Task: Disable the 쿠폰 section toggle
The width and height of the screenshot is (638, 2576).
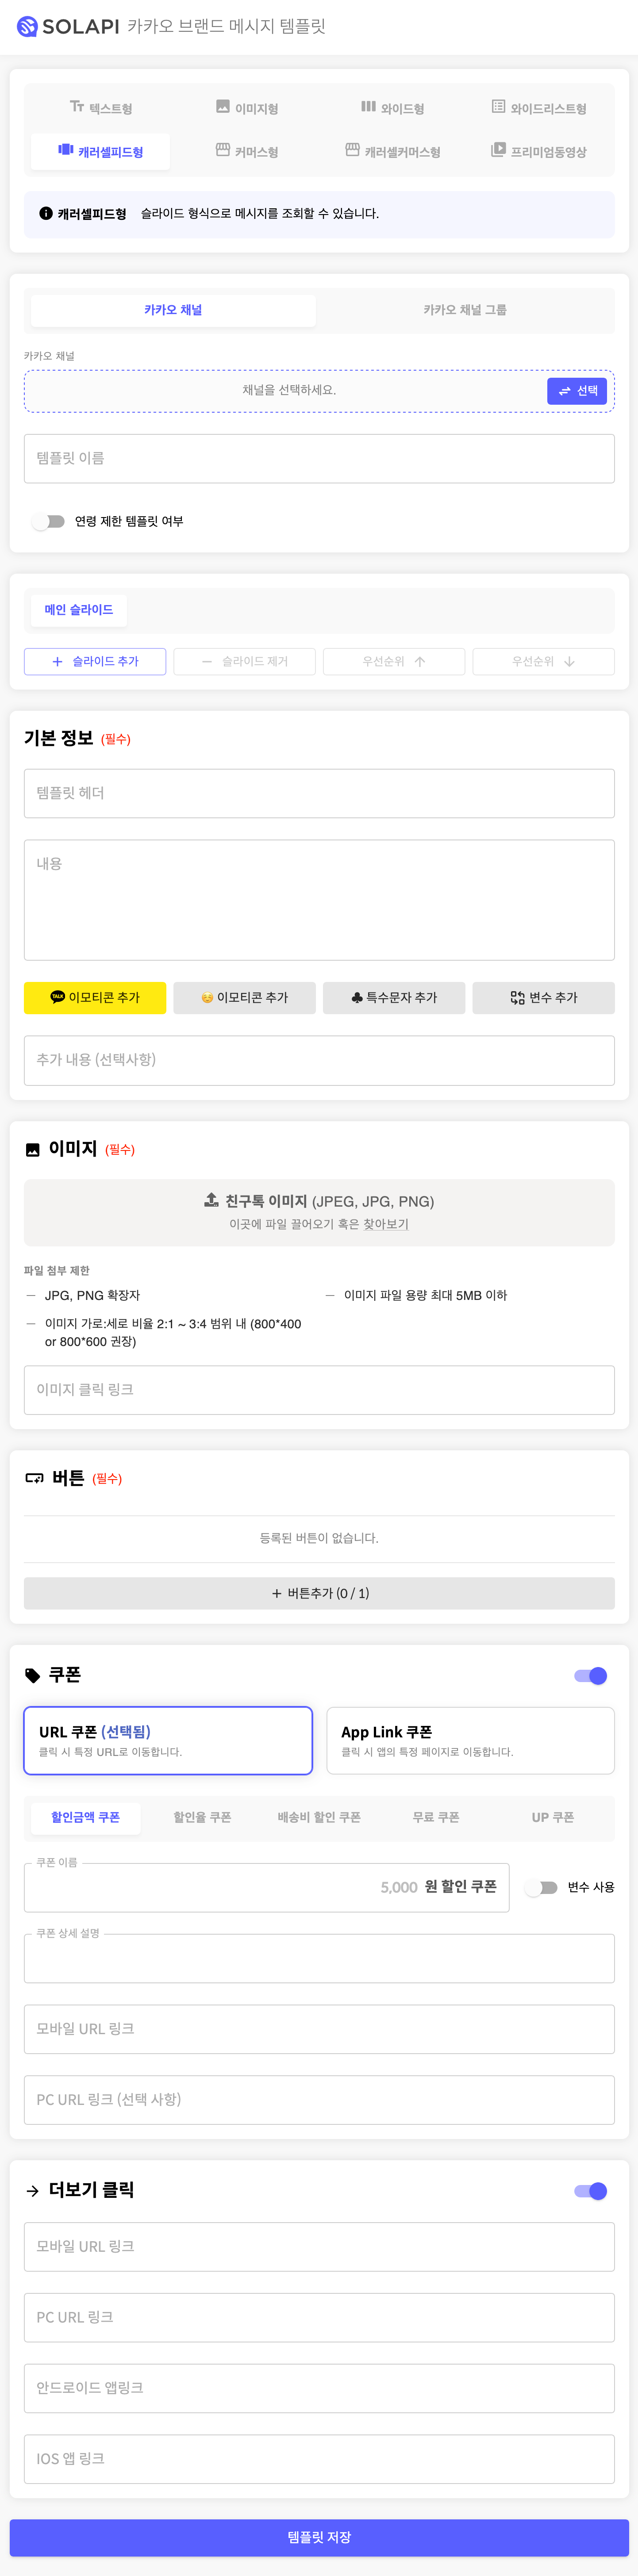Action: 591,1676
